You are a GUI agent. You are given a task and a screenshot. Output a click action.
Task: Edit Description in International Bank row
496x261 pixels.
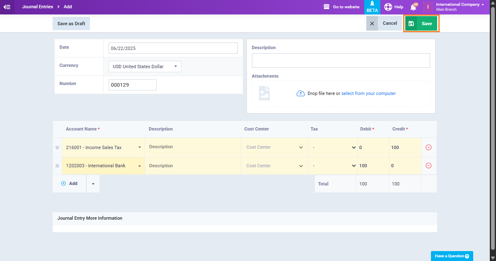(x=193, y=166)
